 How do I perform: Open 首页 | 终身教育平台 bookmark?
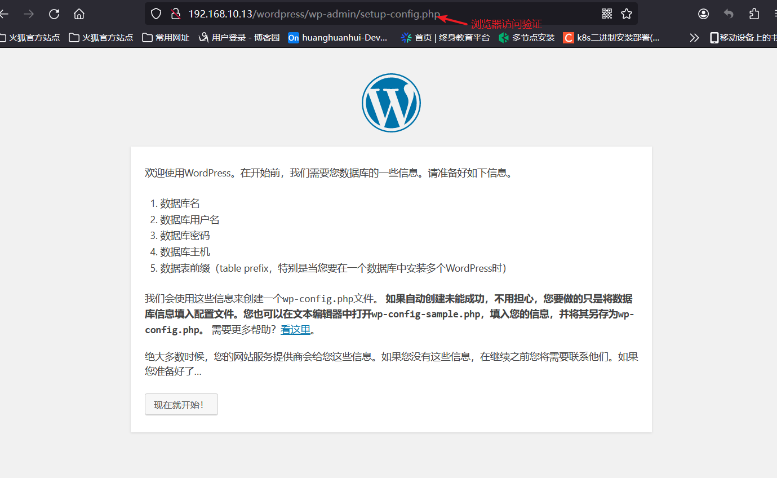445,38
